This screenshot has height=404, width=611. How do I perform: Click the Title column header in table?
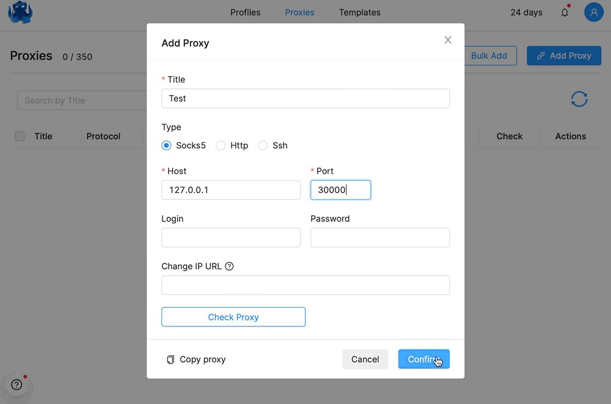(x=43, y=136)
